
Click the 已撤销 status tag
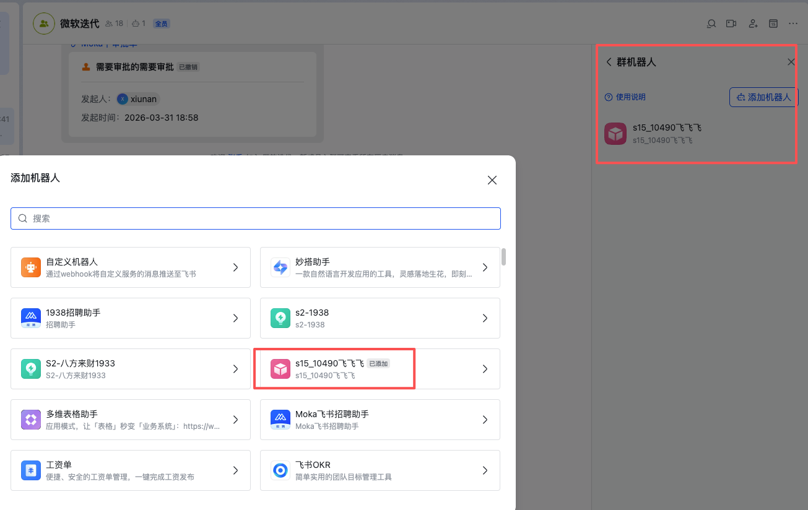coord(189,67)
